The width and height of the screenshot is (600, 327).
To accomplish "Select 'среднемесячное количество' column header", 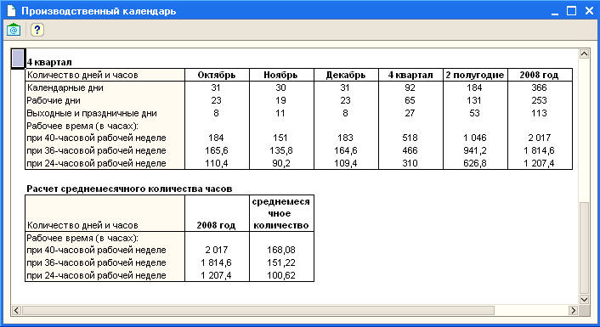I will point(280,213).
